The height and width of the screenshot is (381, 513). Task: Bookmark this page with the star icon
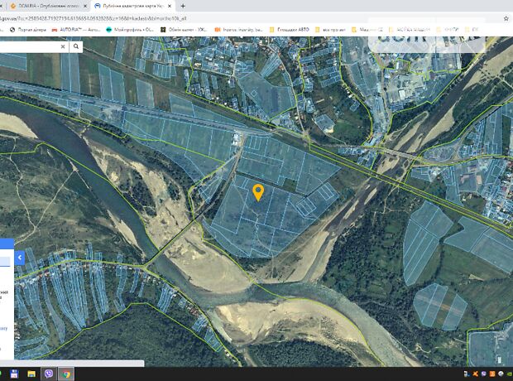point(506,18)
